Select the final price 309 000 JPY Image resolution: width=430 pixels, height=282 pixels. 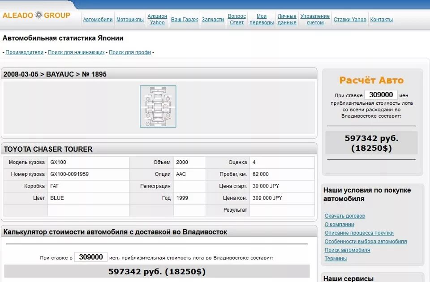coord(267,198)
